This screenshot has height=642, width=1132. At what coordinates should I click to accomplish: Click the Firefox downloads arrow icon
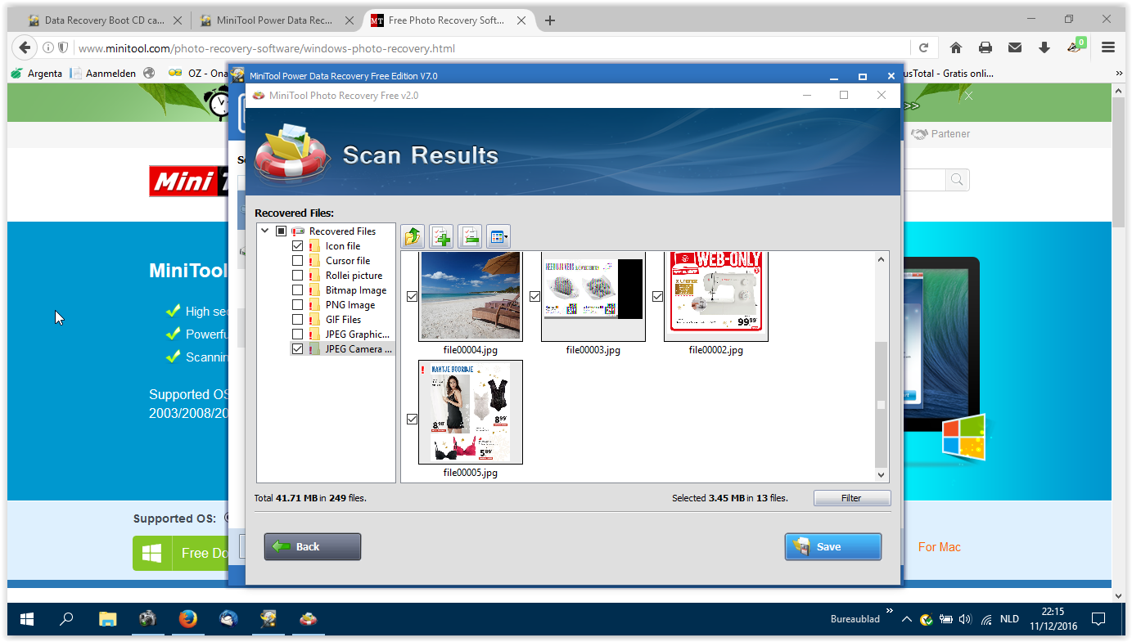point(1044,47)
